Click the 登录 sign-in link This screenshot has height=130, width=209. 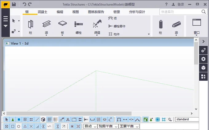point(181,4)
